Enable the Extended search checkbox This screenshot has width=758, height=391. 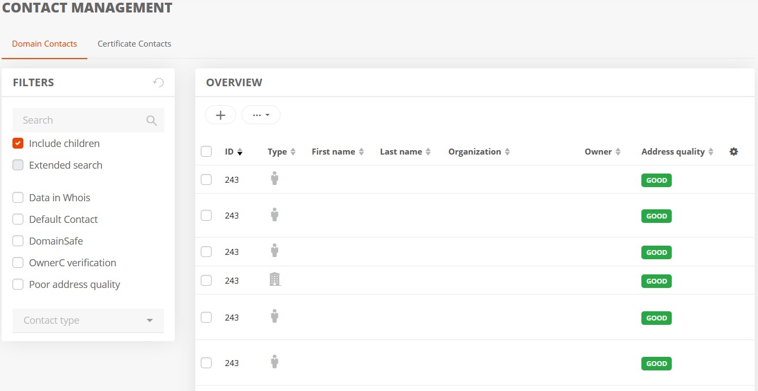coord(18,165)
